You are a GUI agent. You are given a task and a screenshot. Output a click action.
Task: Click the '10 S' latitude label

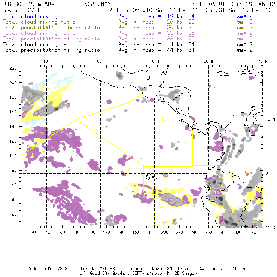270,228
